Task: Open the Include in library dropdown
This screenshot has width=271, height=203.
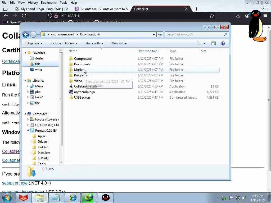Action: coord(64,43)
